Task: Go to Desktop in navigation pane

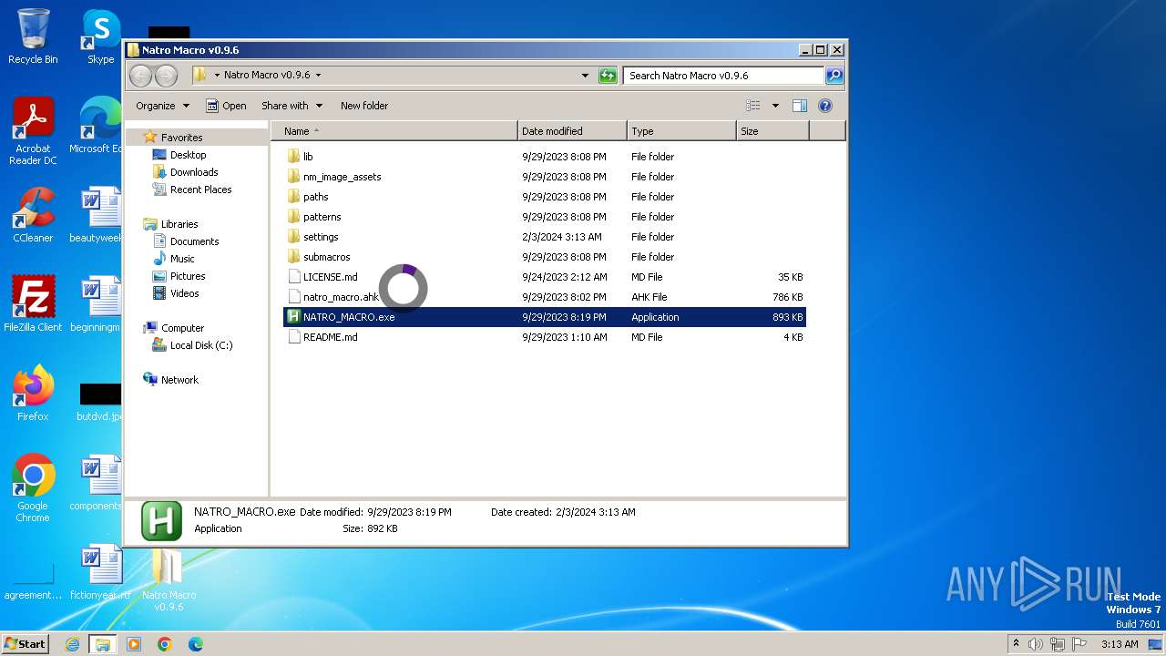Action: click(x=188, y=155)
